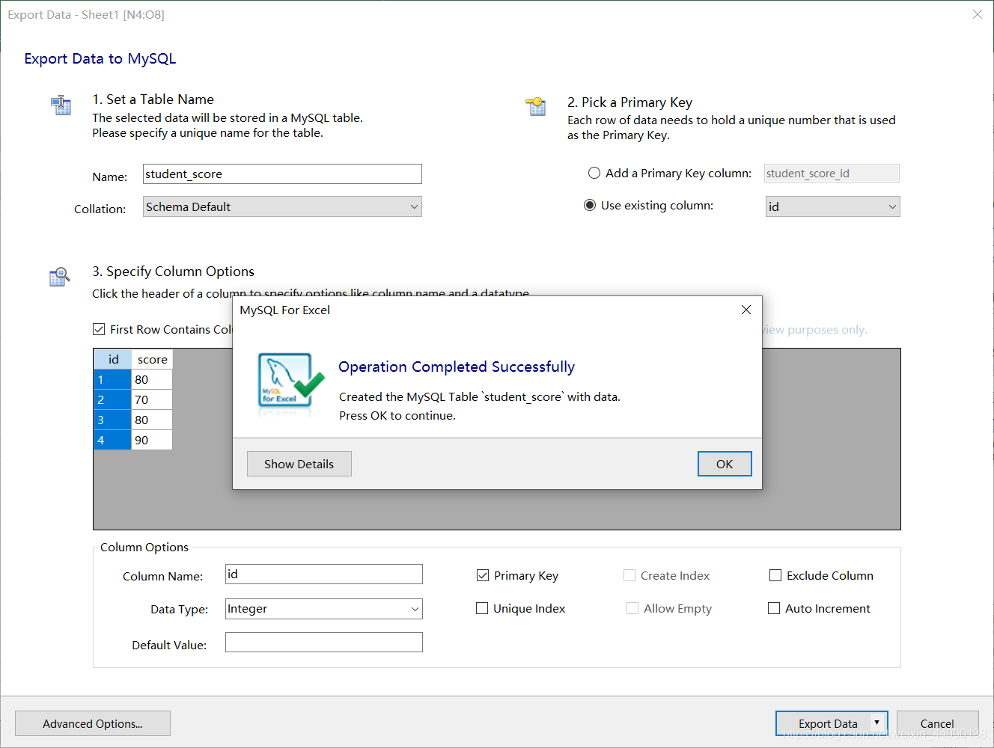Click OK in the success dialog
This screenshot has width=994, height=748.
[725, 464]
